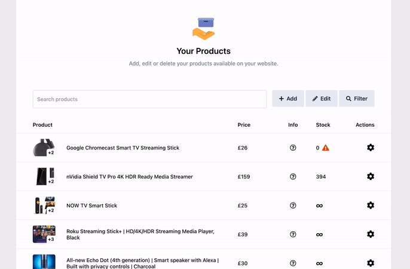The height and width of the screenshot is (269, 410).
Task: Open settings gear for NOW TV Smart Stick
Action: tap(371, 205)
